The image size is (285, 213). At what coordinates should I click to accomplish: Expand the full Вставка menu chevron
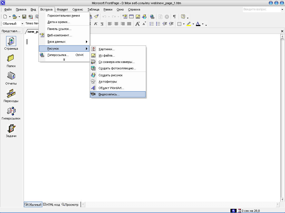tap(64, 60)
